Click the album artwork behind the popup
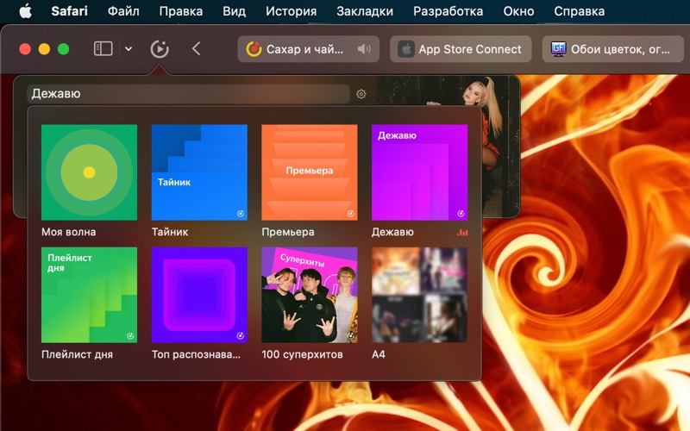Screen dimensions: 690x431 point(501,145)
